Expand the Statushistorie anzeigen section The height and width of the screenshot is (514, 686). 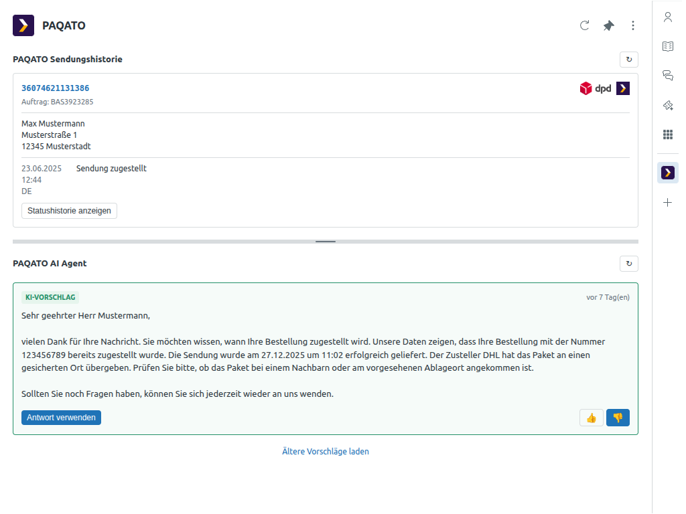point(69,210)
